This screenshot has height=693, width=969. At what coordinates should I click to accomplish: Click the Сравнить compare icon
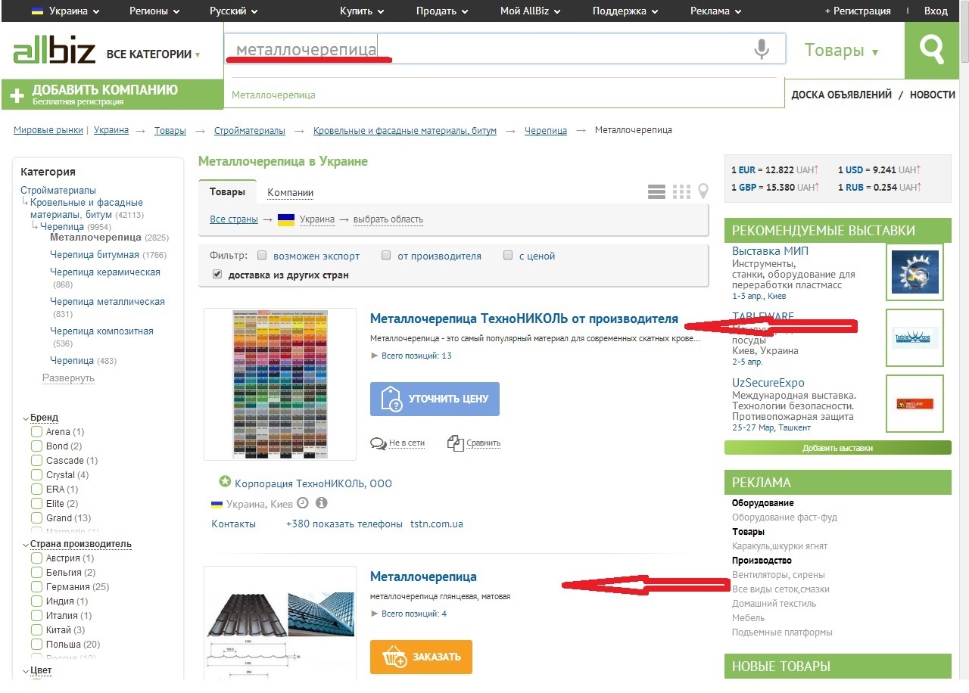click(x=455, y=443)
